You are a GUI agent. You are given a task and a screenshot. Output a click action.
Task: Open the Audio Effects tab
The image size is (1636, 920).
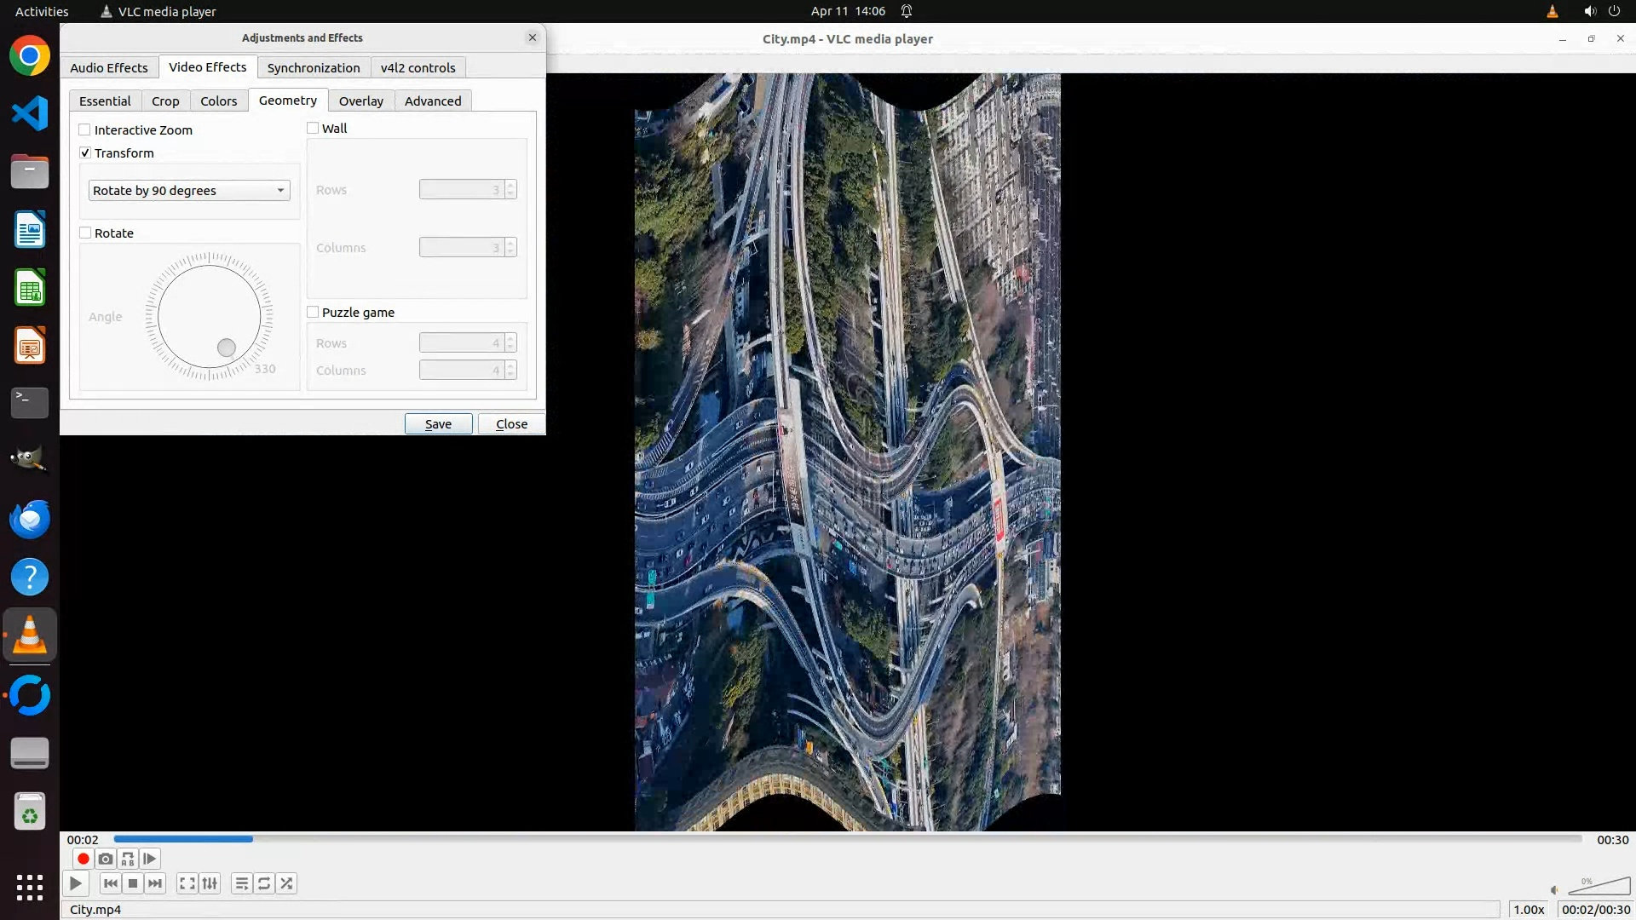[109, 68]
